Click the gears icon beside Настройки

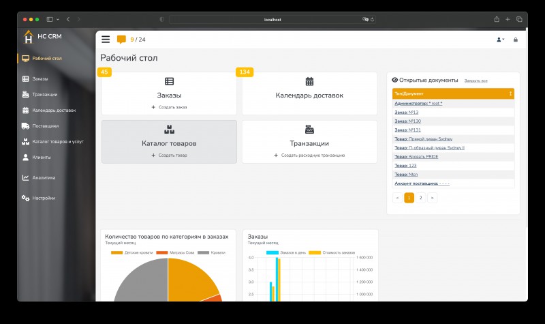(x=25, y=198)
